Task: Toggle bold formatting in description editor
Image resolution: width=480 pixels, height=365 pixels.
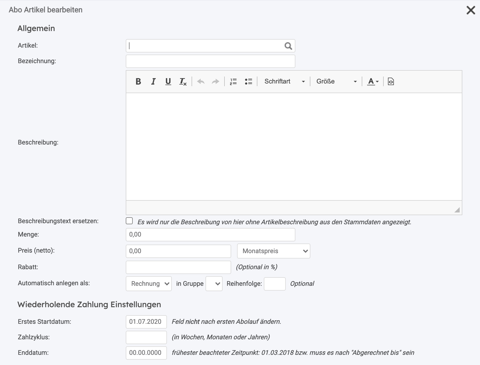Action: [x=138, y=81]
